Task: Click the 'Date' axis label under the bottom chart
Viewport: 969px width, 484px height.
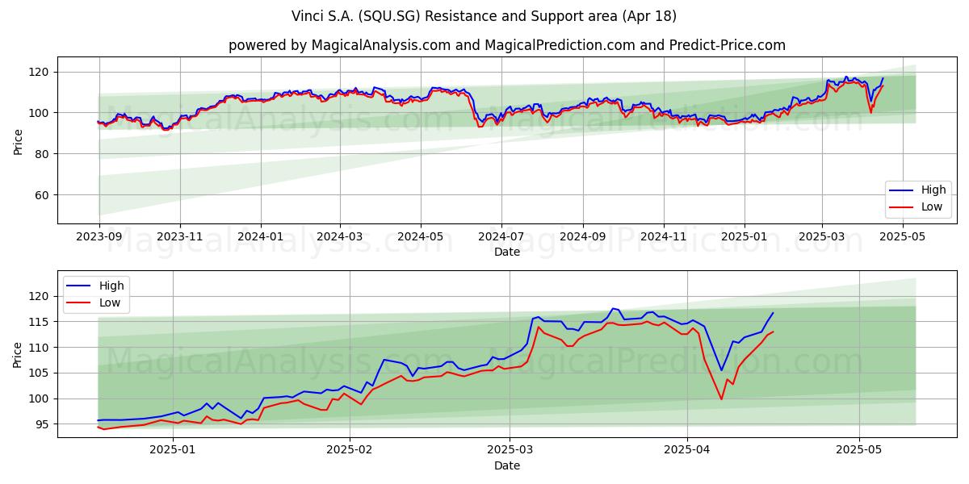Action: 507,465
